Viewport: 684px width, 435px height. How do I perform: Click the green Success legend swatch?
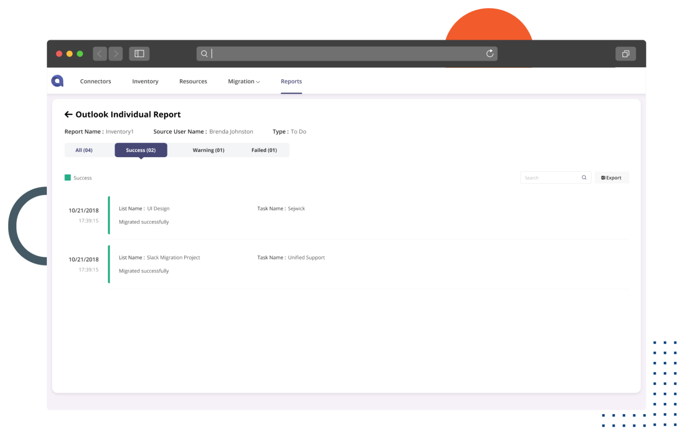coord(67,177)
